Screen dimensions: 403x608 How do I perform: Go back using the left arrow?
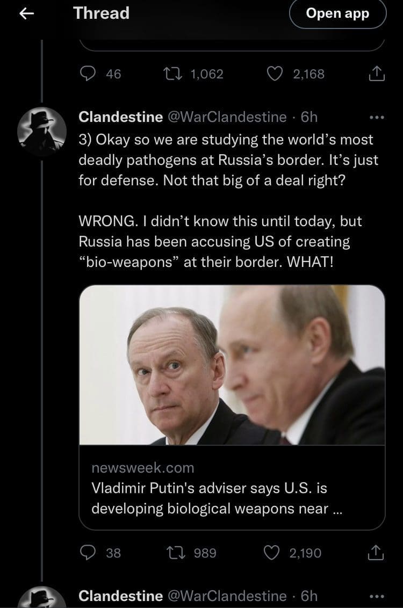[26, 13]
